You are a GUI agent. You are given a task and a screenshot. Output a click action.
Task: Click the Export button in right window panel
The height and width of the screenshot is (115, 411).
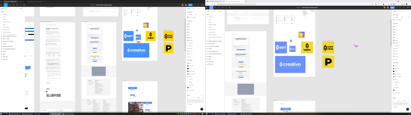click(401, 103)
